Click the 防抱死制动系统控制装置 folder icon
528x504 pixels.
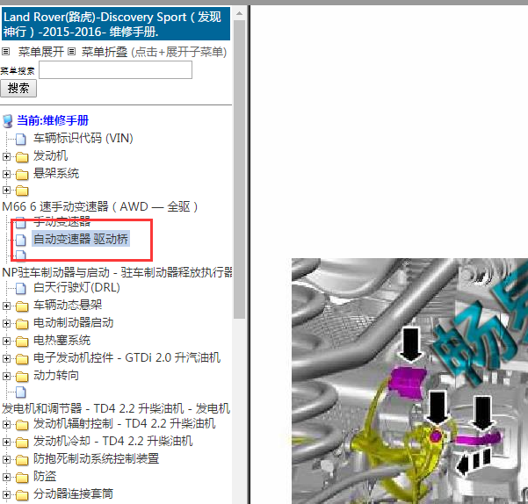(22, 459)
